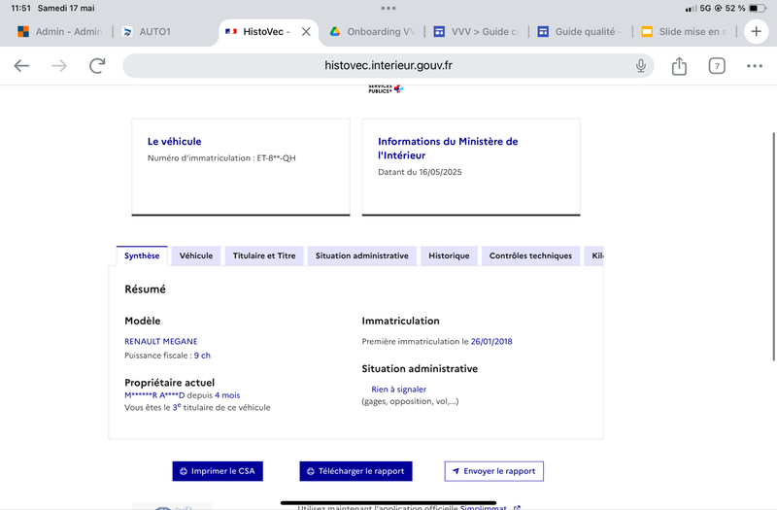Open the Historique tab

(449, 255)
